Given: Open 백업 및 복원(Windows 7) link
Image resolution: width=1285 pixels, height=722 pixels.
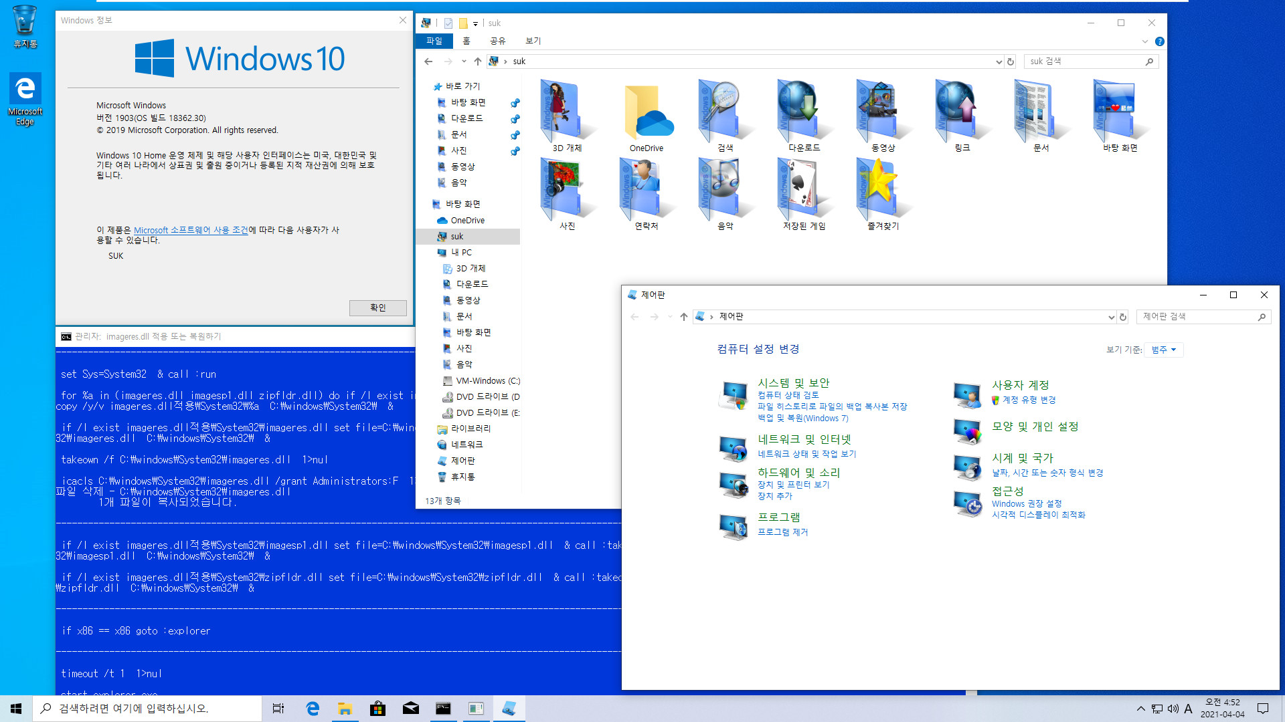Looking at the screenshot, I should point(802,418).
